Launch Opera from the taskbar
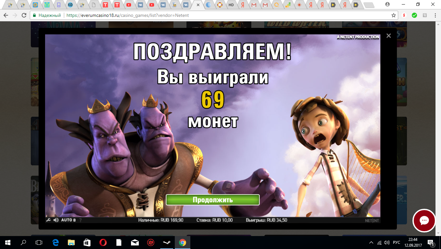This screenshot has height=249, width=441. 102,242
